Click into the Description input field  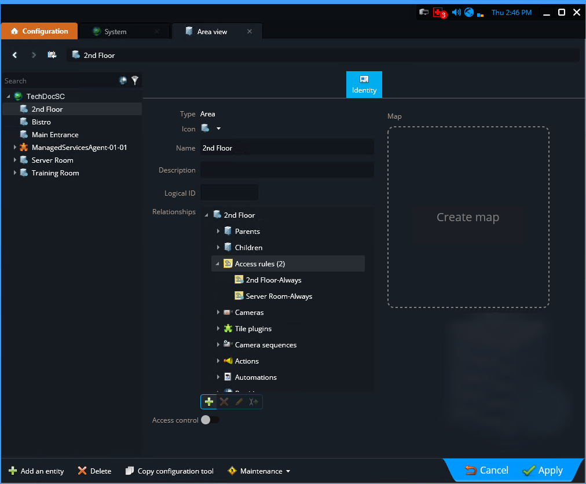click(287, 170)
